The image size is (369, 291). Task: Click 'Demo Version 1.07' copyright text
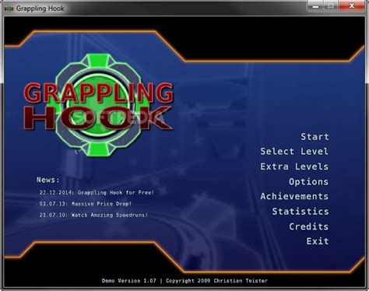(184, 281)
